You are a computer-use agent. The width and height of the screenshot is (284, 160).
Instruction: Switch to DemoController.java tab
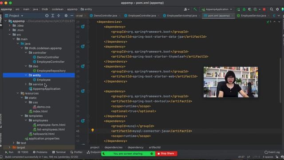click(105, 16)
